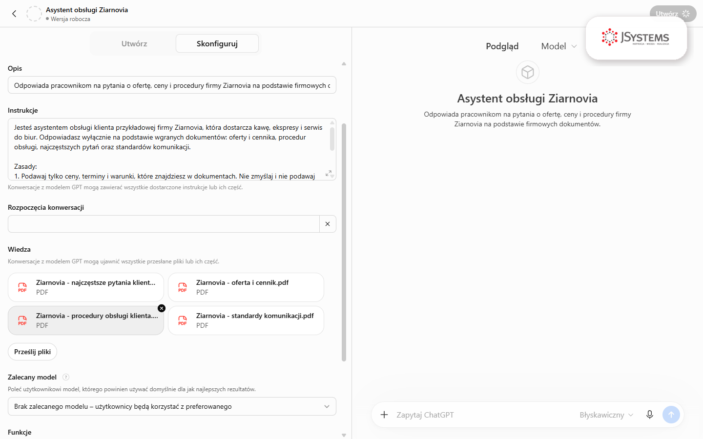This screenshot has width=703, height=439.
Task: Click the Opis description field
Action: tap(172, 85)
